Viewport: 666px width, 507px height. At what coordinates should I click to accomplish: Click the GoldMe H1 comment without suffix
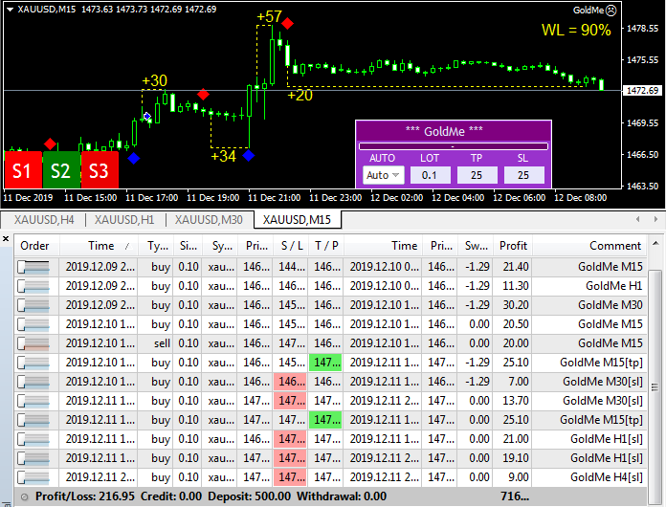[x=613, y=286]
